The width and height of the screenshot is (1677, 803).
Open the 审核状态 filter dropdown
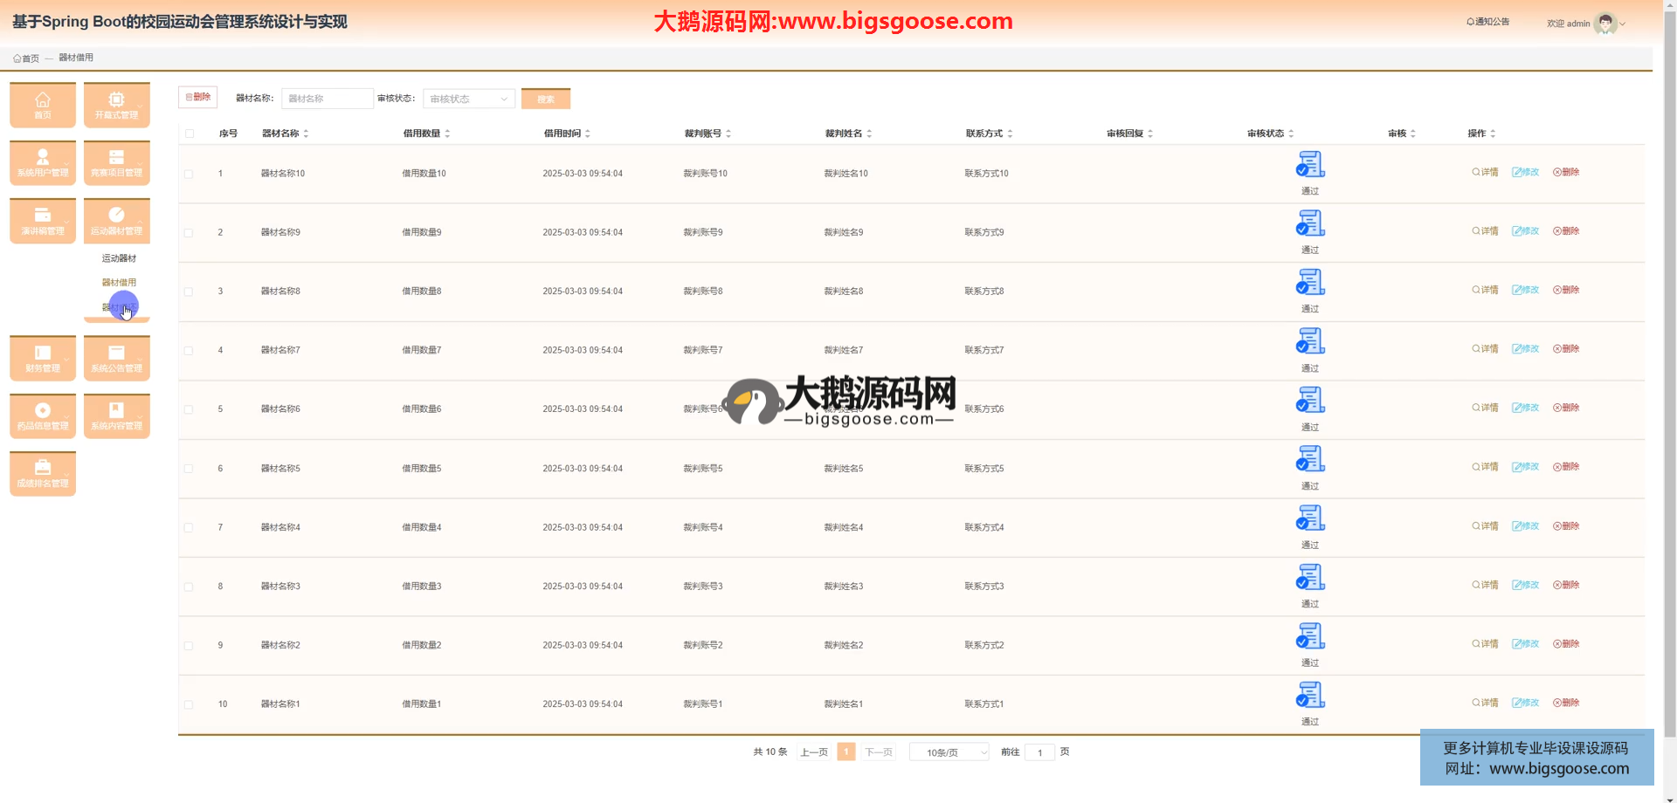coord(468,99)
